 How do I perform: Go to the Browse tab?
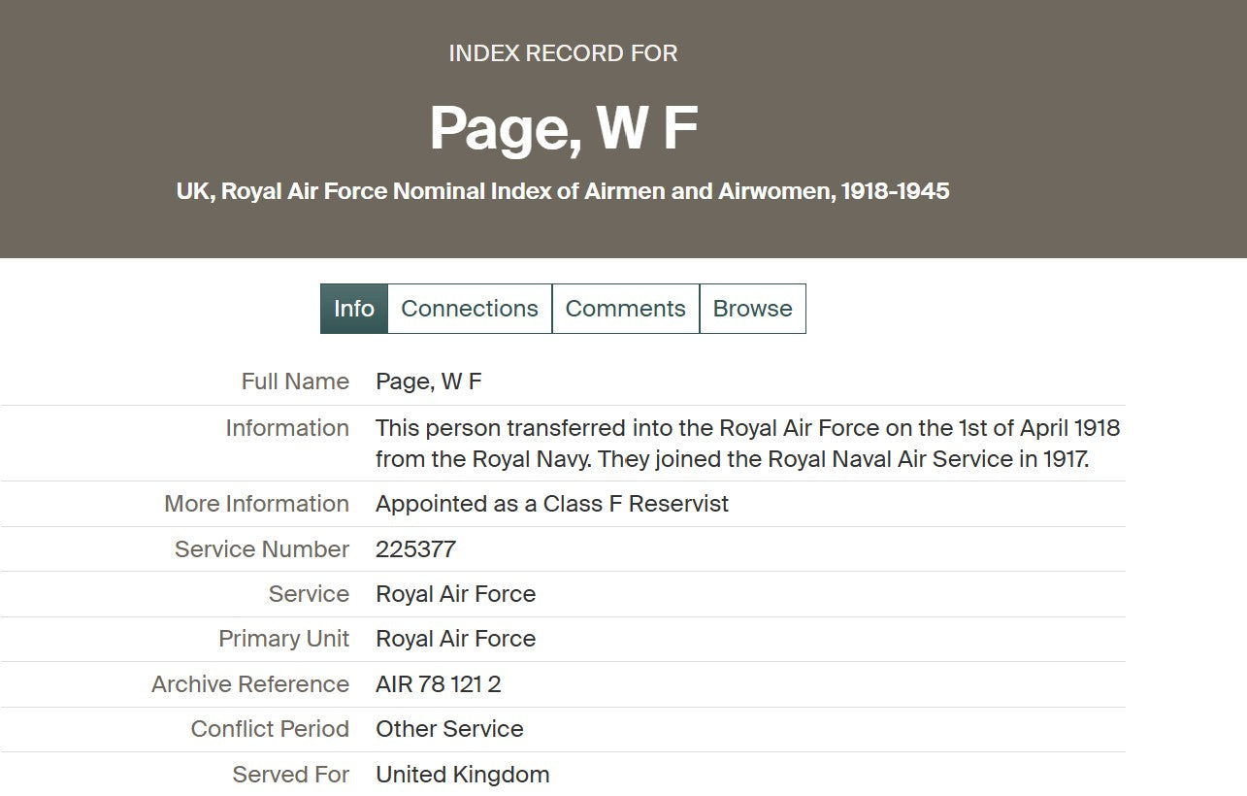pyautogui.click(x=752, y=309)
